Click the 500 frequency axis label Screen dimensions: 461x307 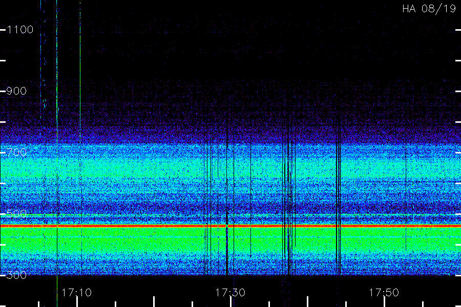point(16,213)
